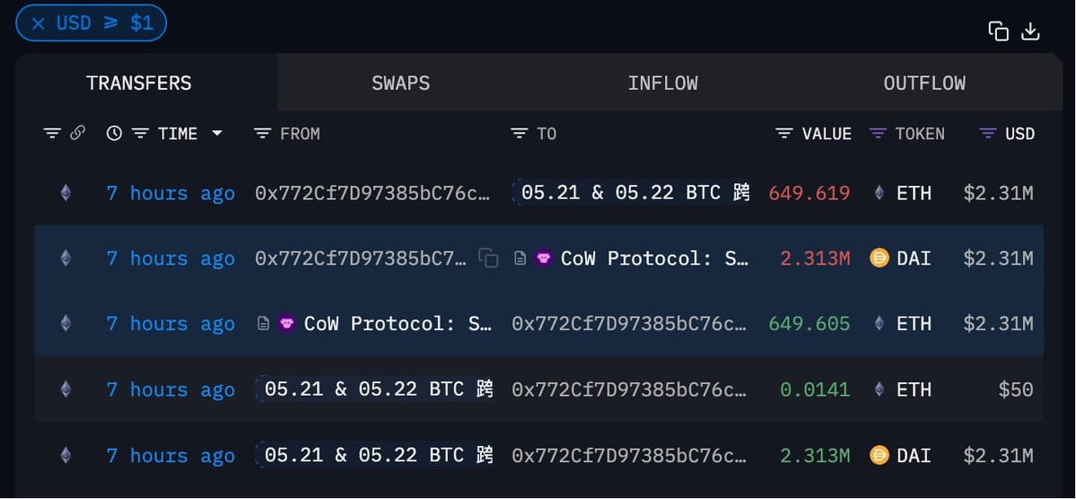
Task: Open the VALUE column filter
Action: (x=784, y=133)
